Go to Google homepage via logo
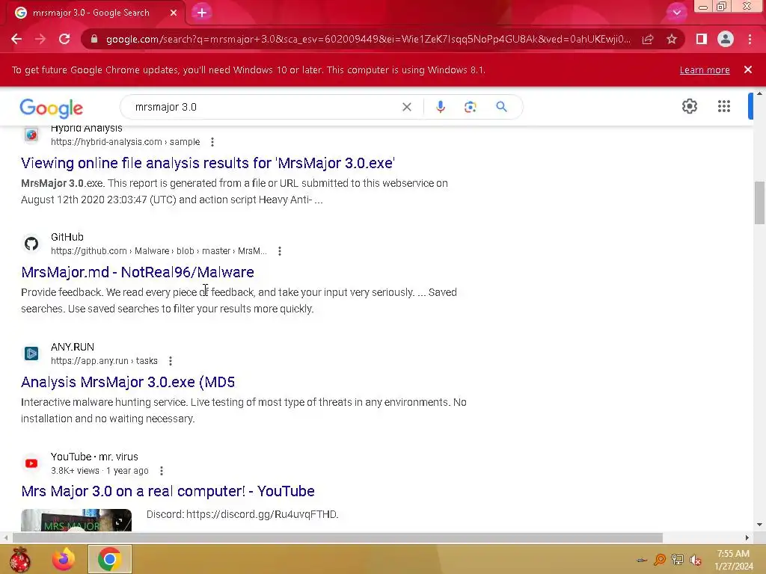 (x=52, y=108)
